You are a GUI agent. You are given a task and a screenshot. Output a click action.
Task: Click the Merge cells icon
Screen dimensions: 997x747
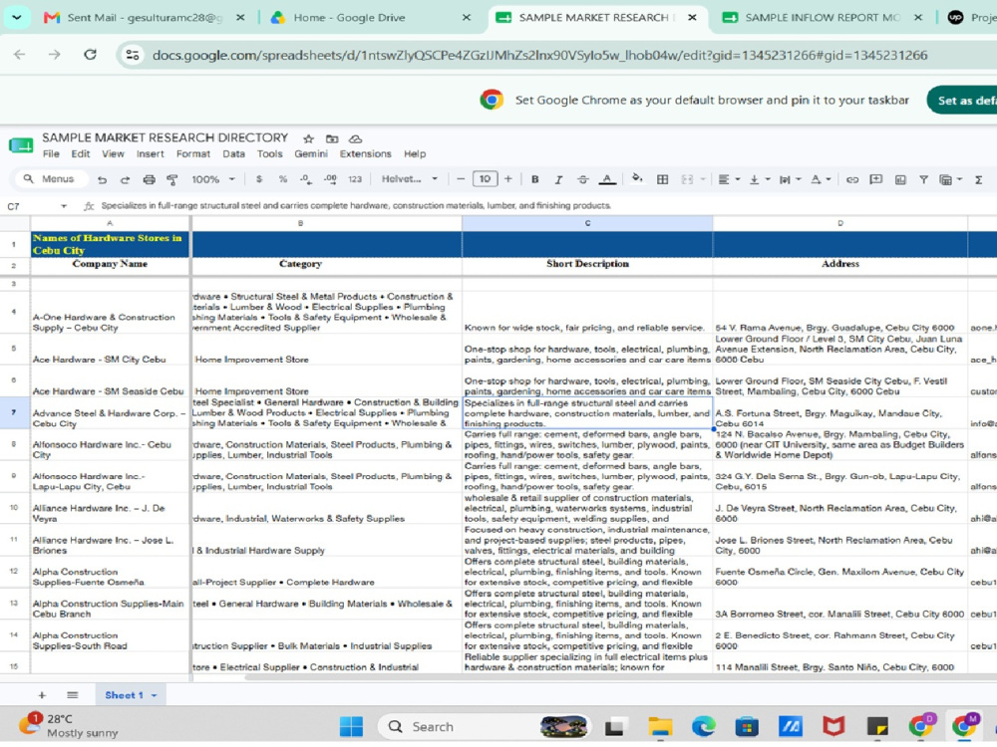point(687,179)
